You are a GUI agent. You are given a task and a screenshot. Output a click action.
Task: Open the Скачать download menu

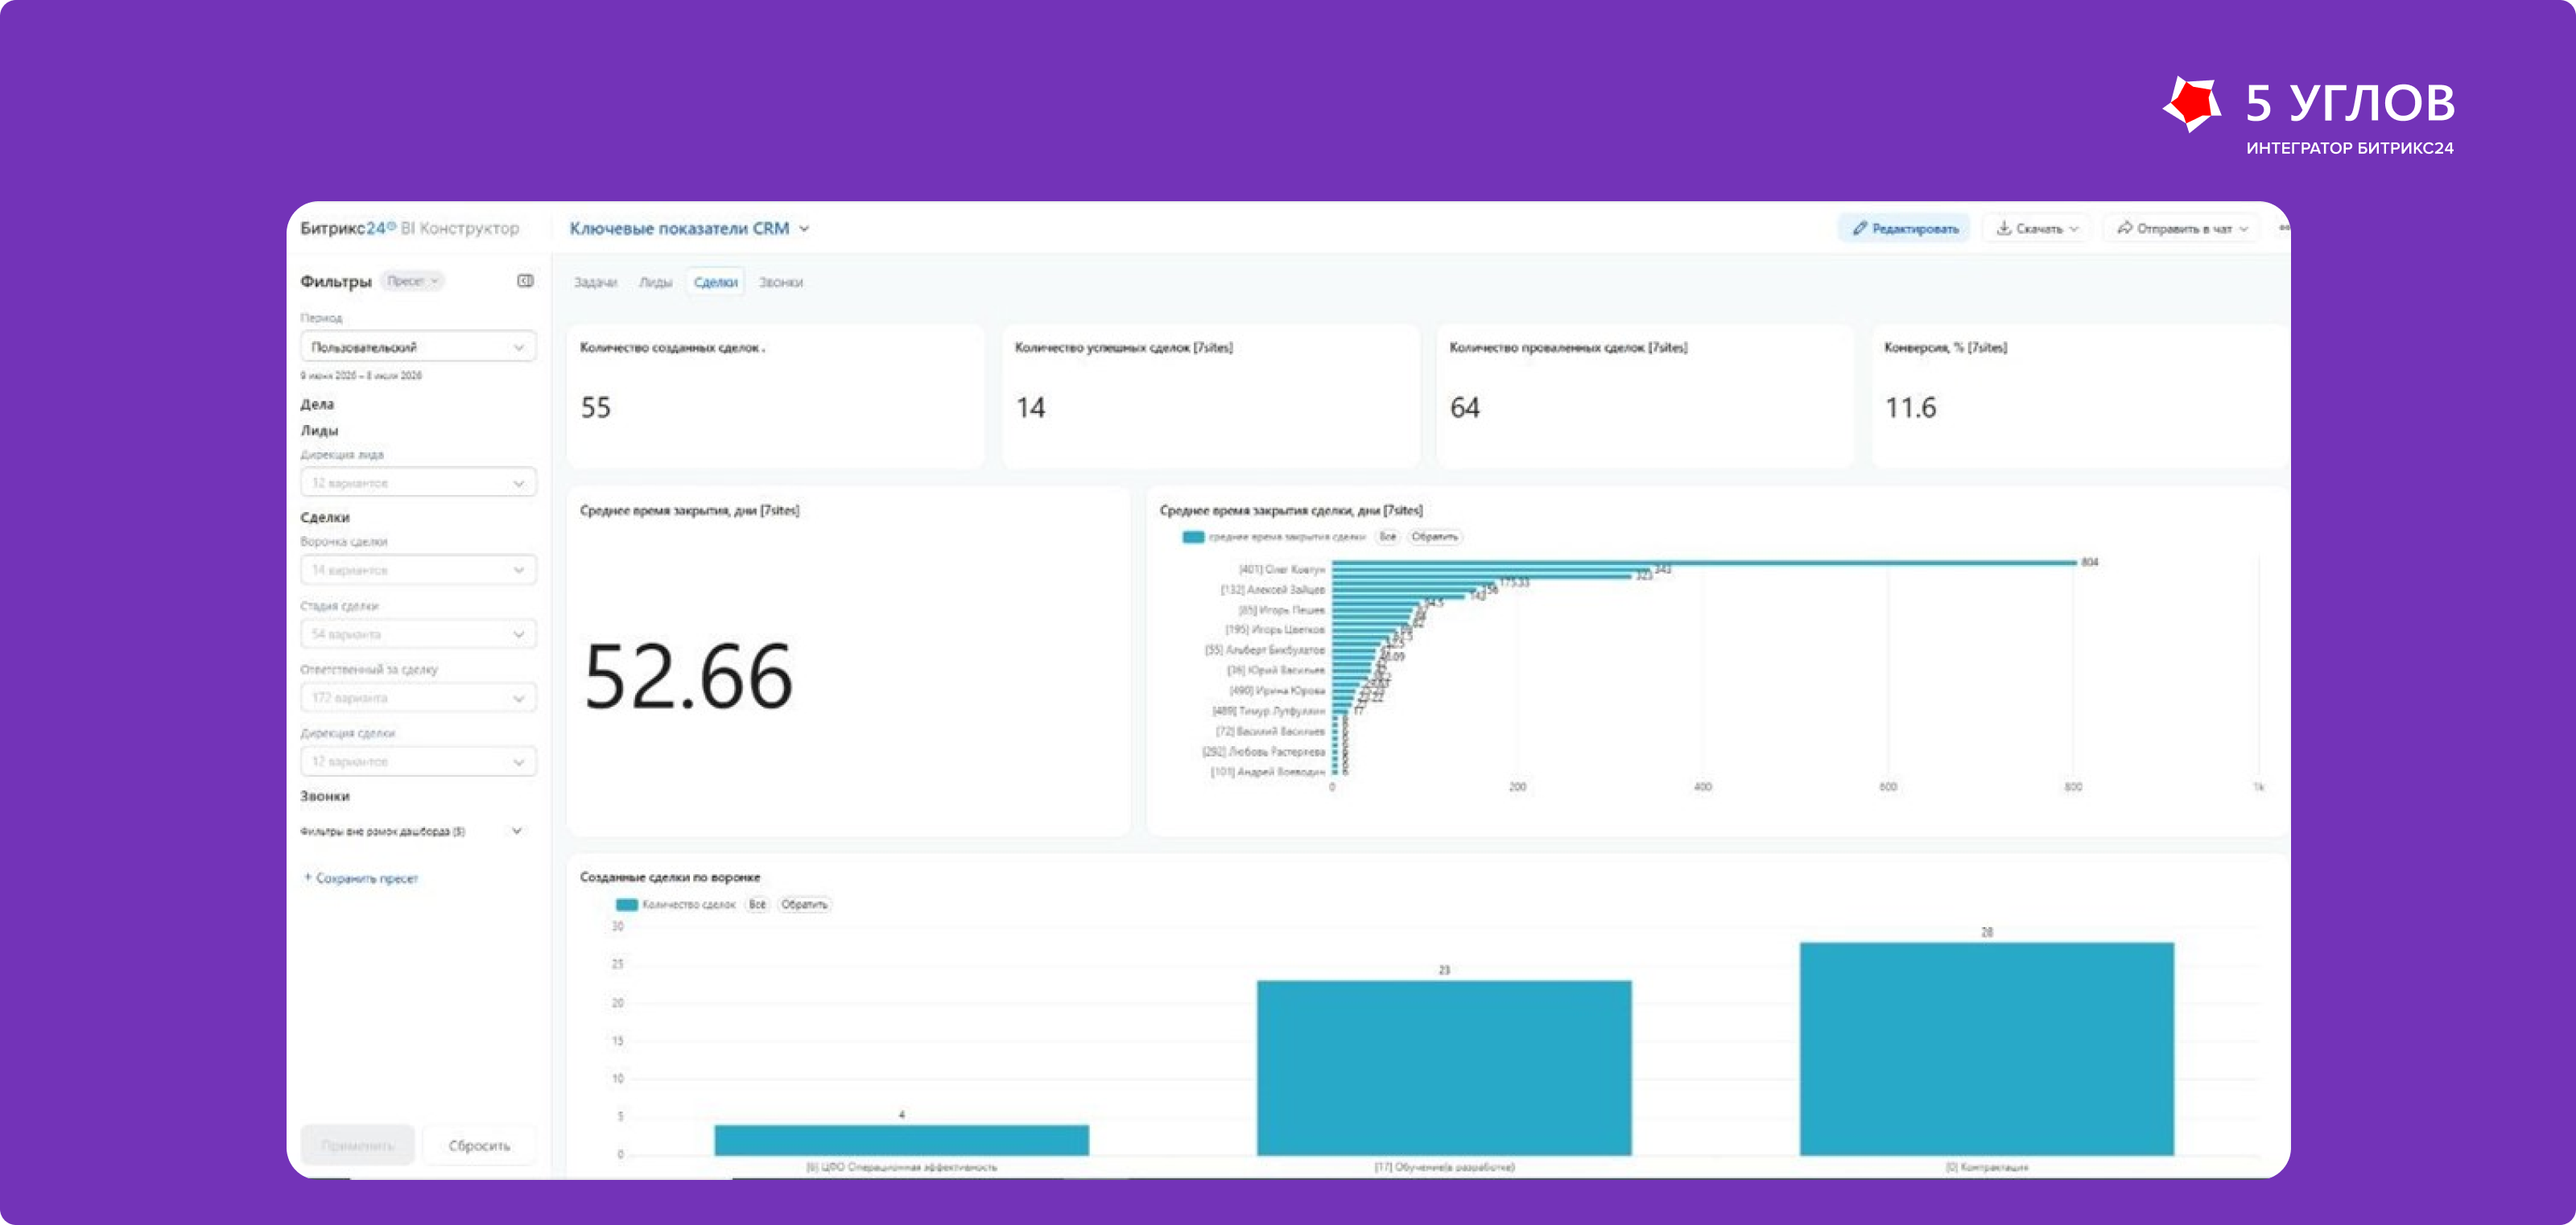(2037, 229)
